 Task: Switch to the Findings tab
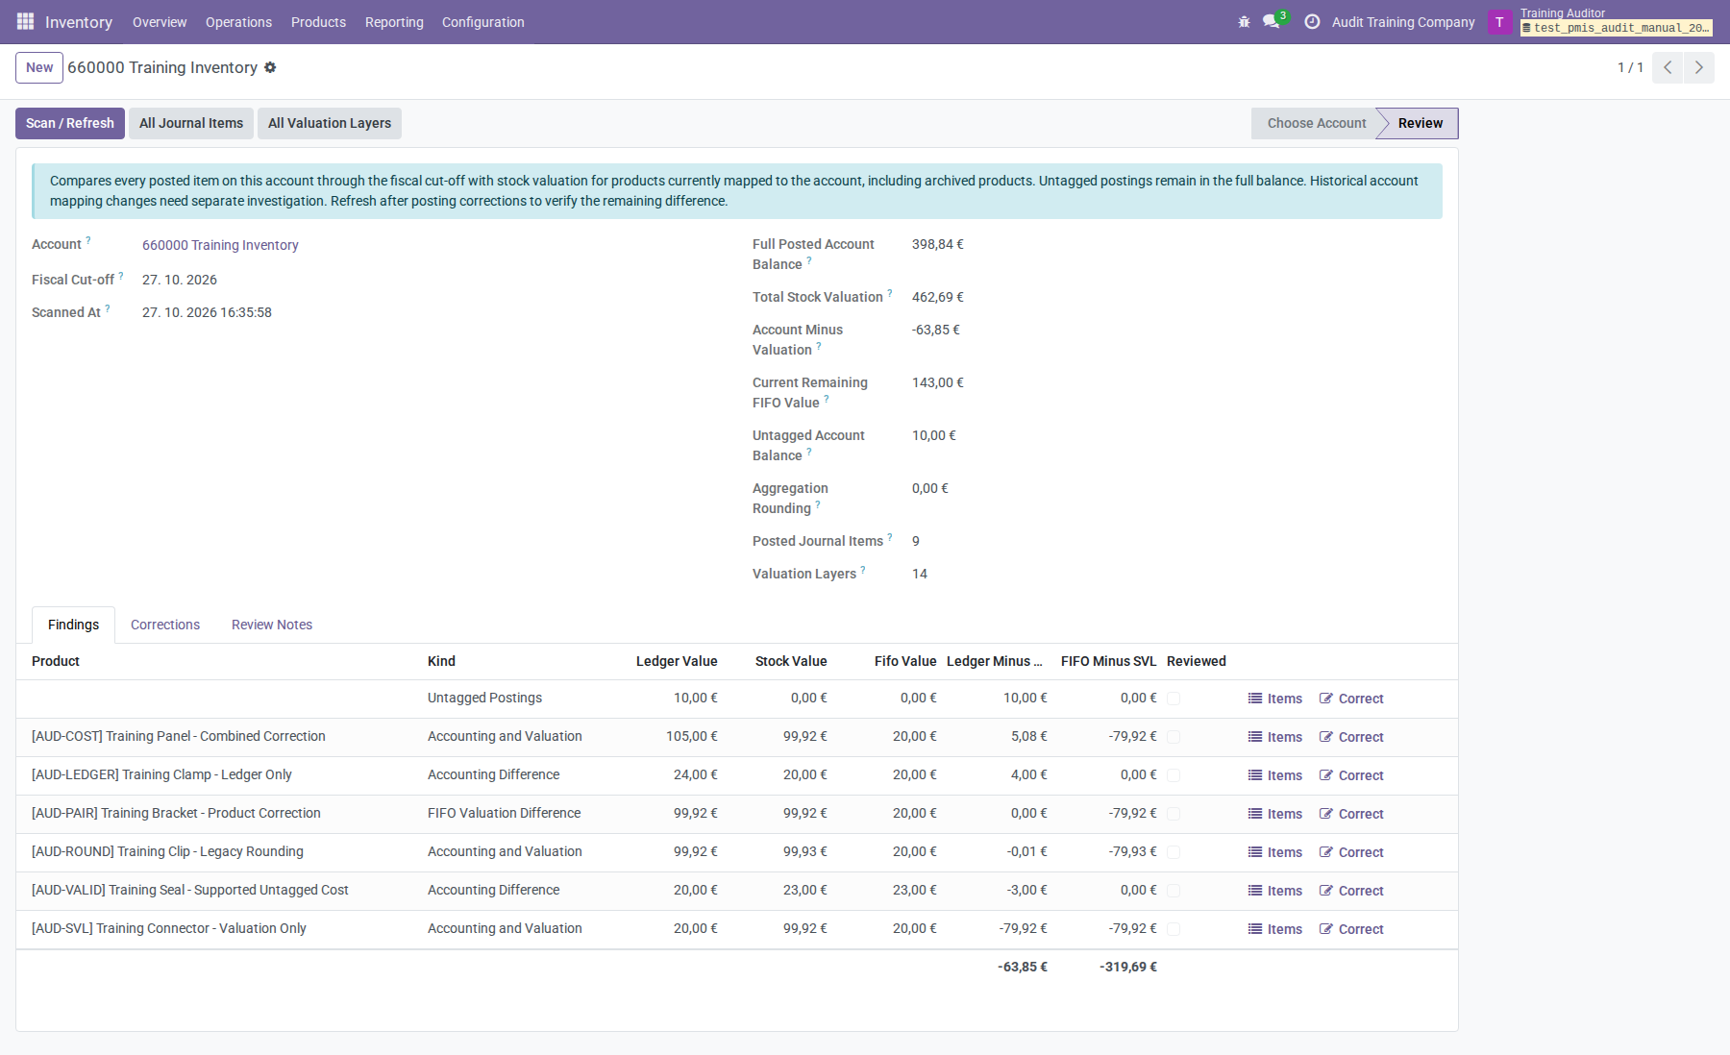tap(73, 625)
